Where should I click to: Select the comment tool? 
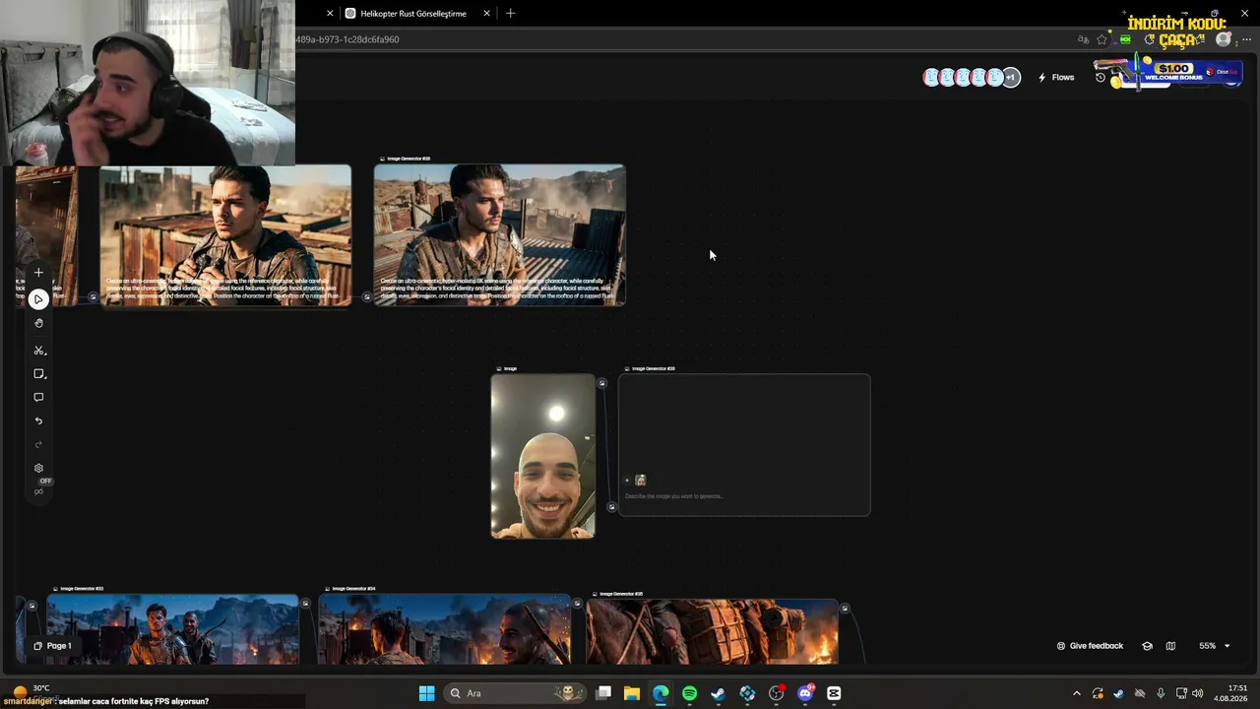(x=38, y=398)
